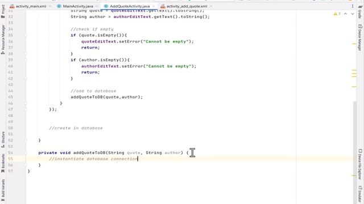The image size is (364, 204).
Task: Click fold marker at line 46
Action: pyautogui.click(x=26, y=103)
